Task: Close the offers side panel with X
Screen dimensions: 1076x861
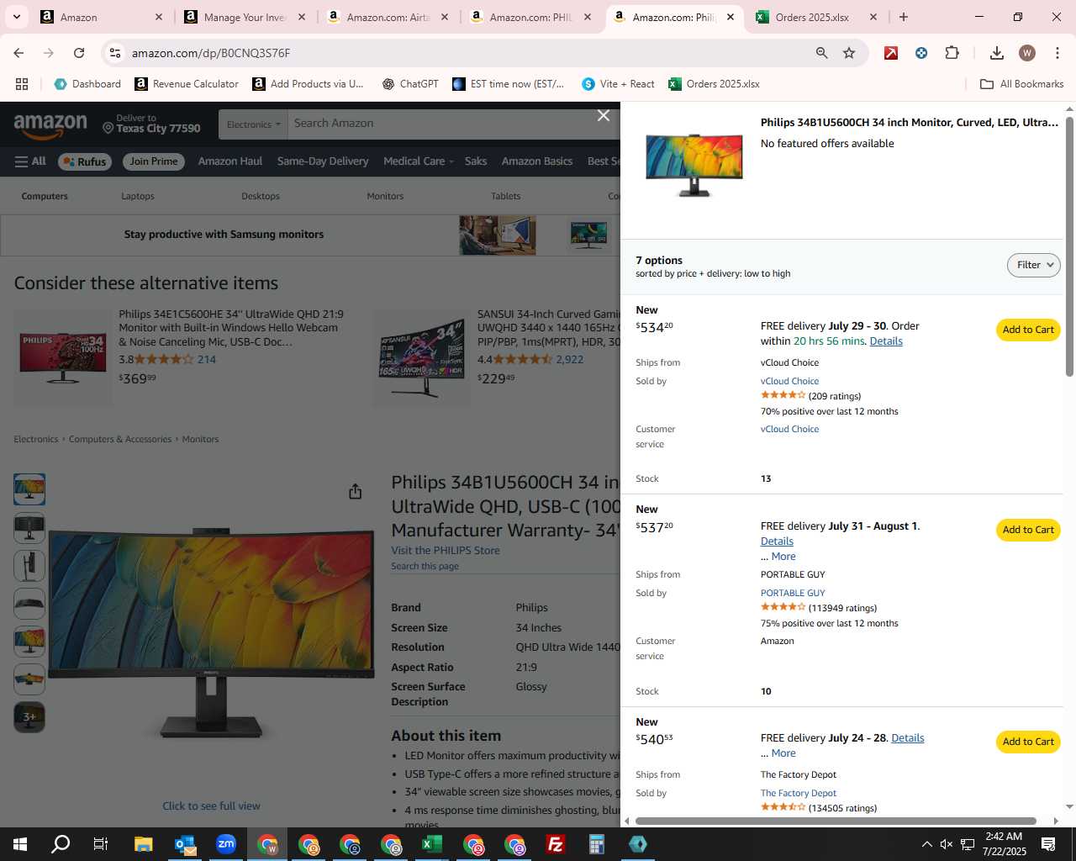Action: click(x=604, y=115)
